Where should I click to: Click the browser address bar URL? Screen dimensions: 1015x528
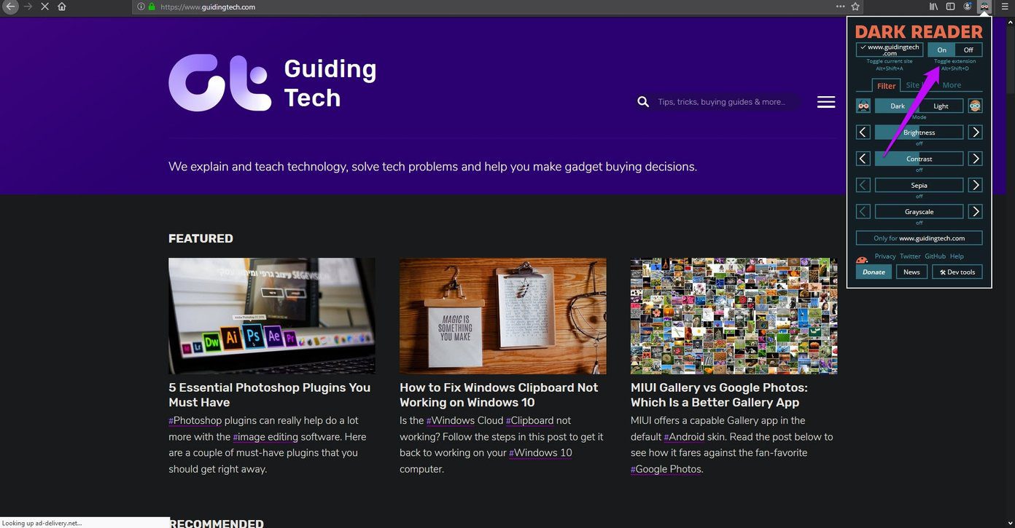(208, 7)
